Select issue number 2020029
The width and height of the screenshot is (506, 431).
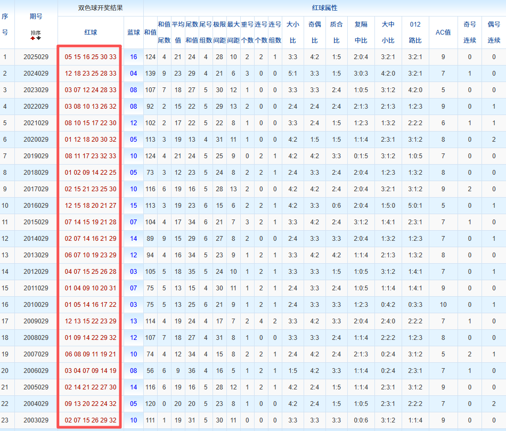point(36,140)
